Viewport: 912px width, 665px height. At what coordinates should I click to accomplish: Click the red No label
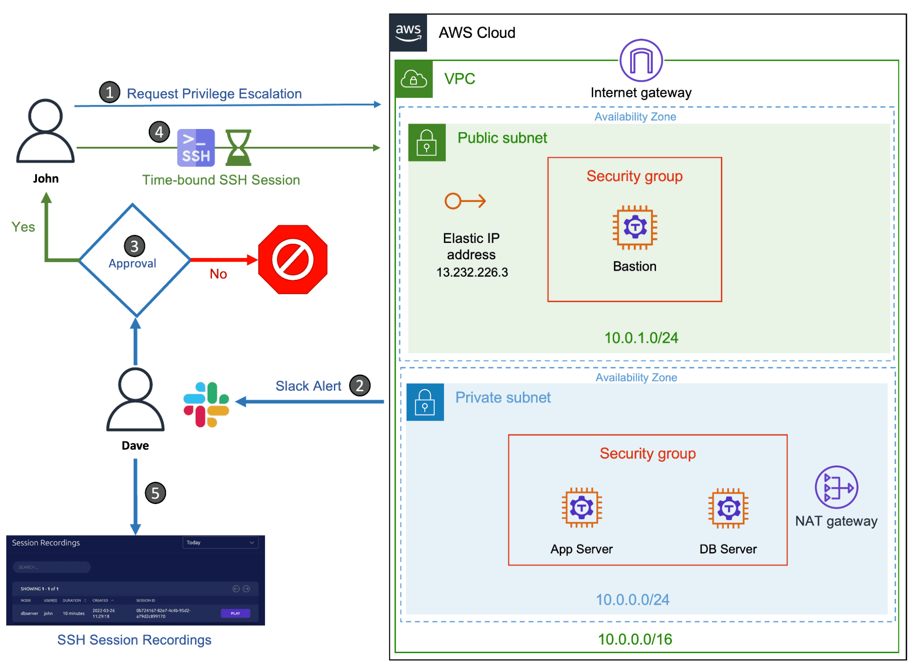(x=218, y=274)
